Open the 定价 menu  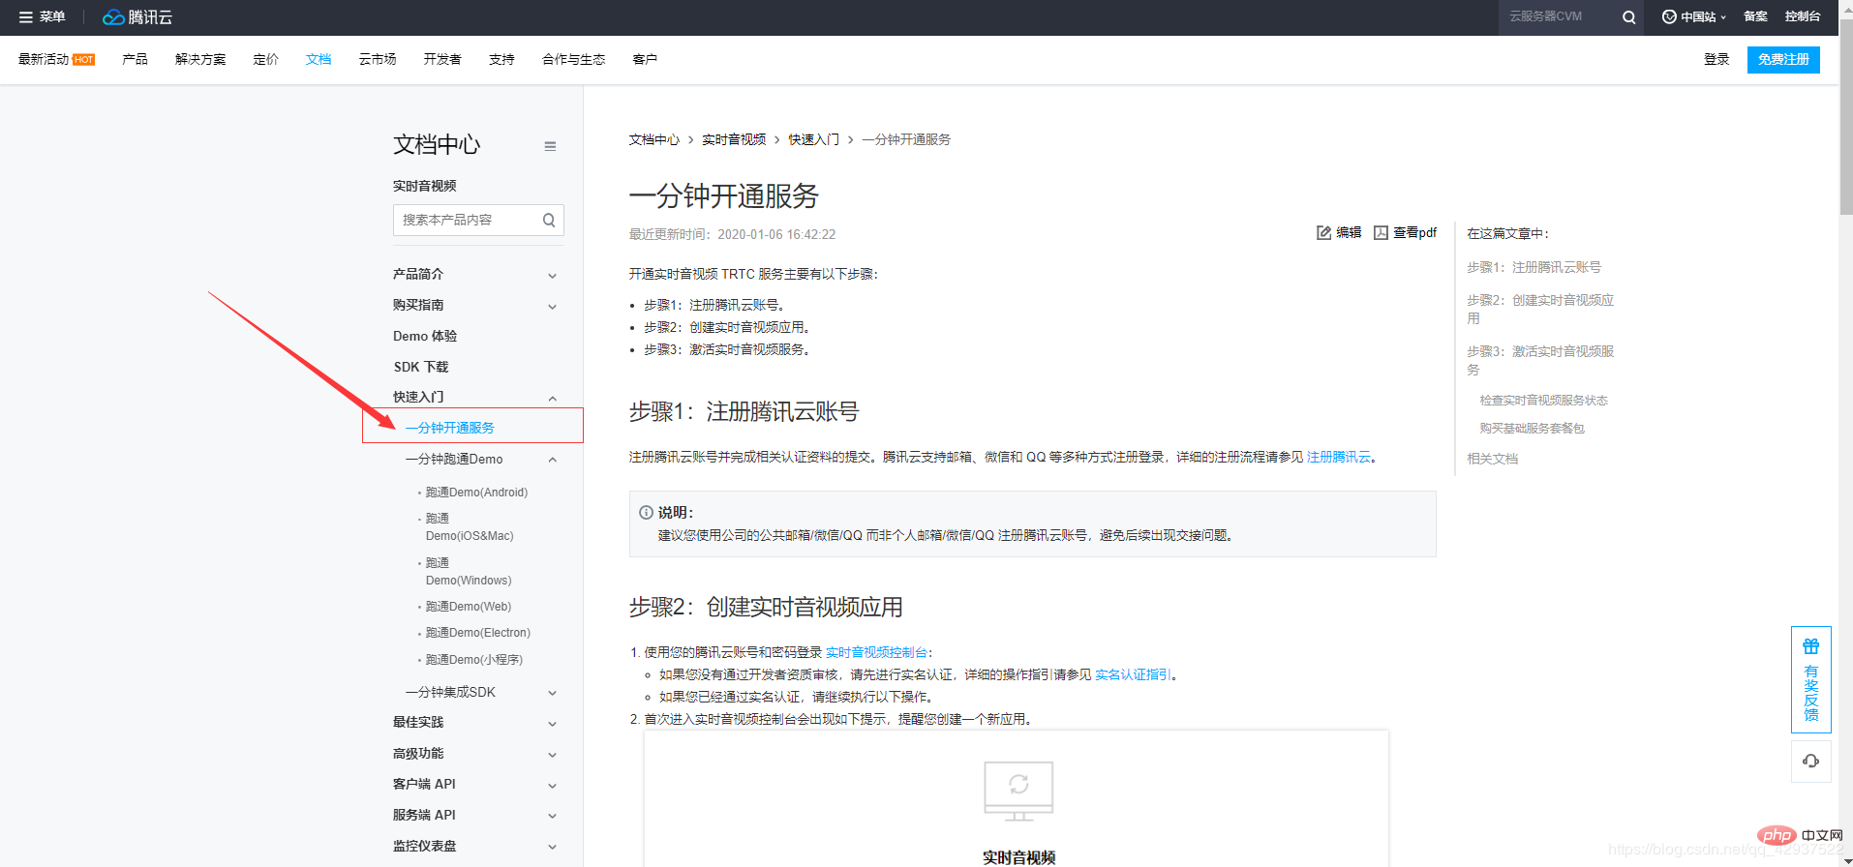click(x=265, y=59)
